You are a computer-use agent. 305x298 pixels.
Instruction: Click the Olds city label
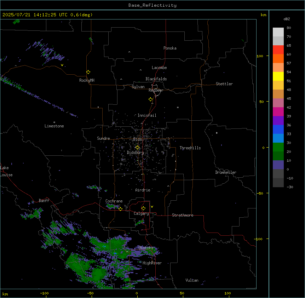pos(137,139)
